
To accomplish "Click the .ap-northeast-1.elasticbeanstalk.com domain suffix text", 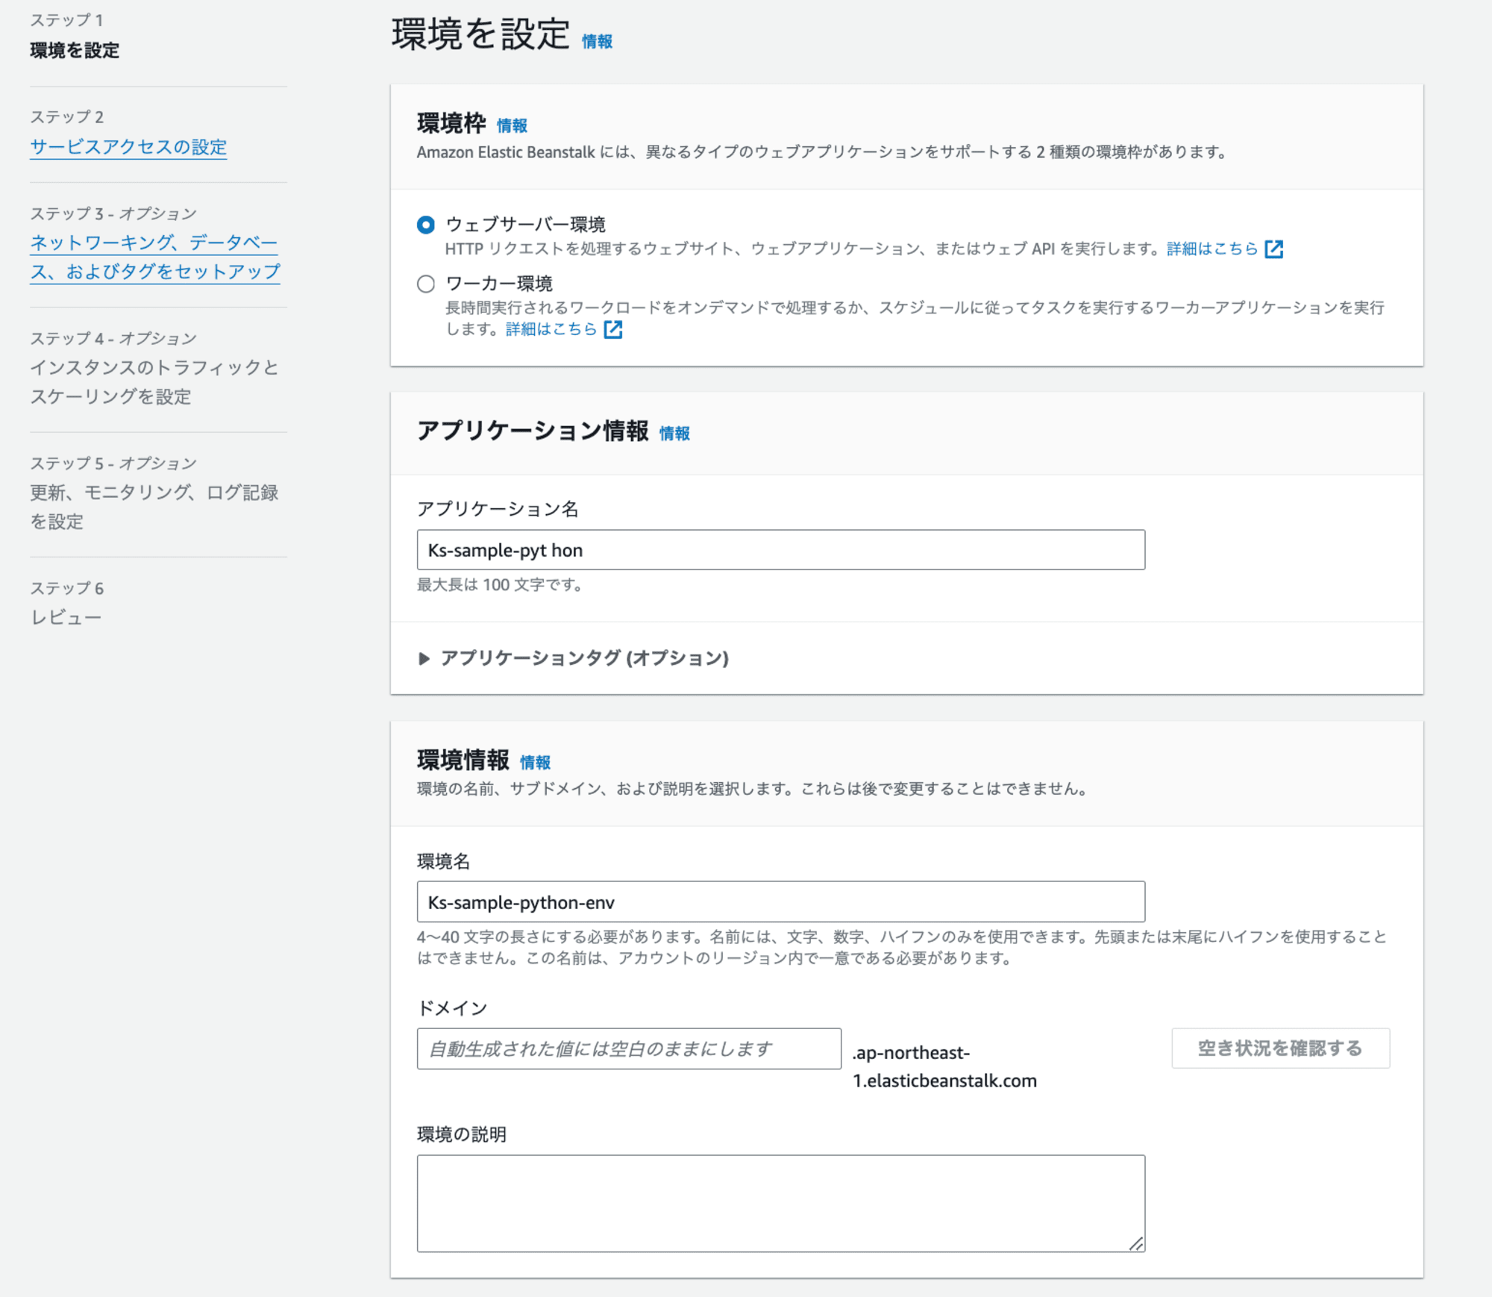I will 944,1067.
